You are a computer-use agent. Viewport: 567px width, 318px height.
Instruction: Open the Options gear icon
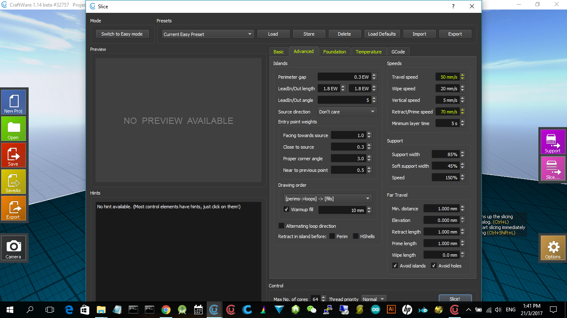(x=553, y=248)
